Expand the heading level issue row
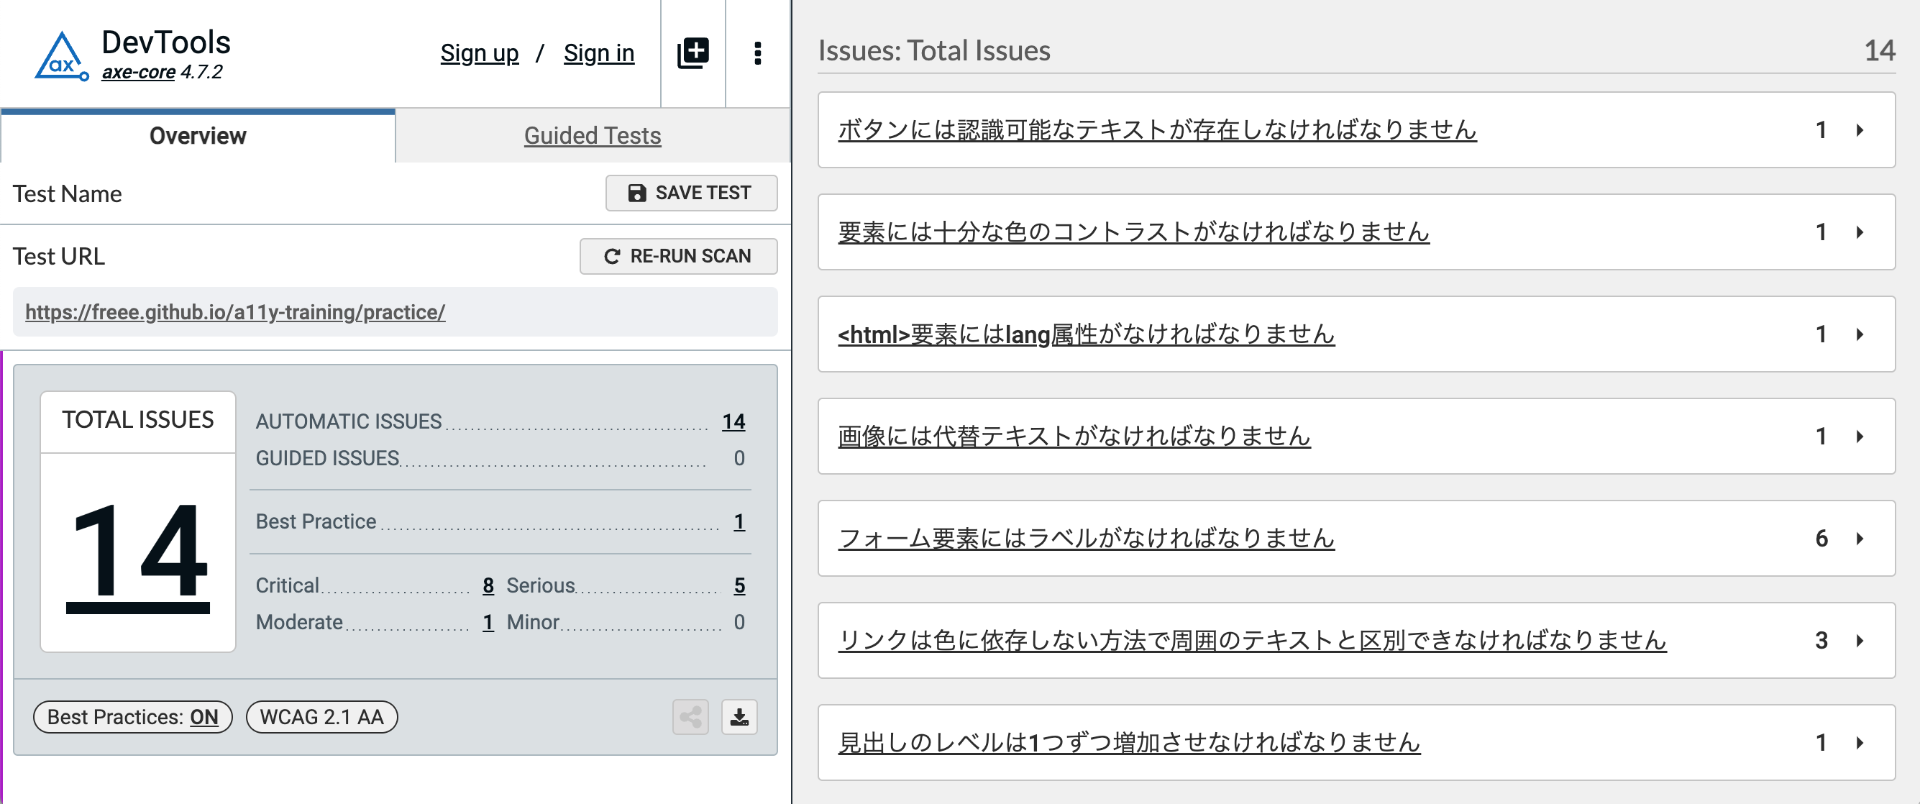The height and width of the screenshot is (804, 1920). click(x=1857, y=742)
